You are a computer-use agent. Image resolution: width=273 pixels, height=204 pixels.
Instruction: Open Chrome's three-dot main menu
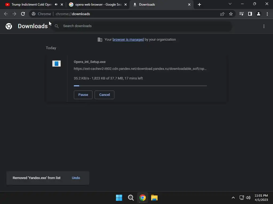[x=267, y=14]
